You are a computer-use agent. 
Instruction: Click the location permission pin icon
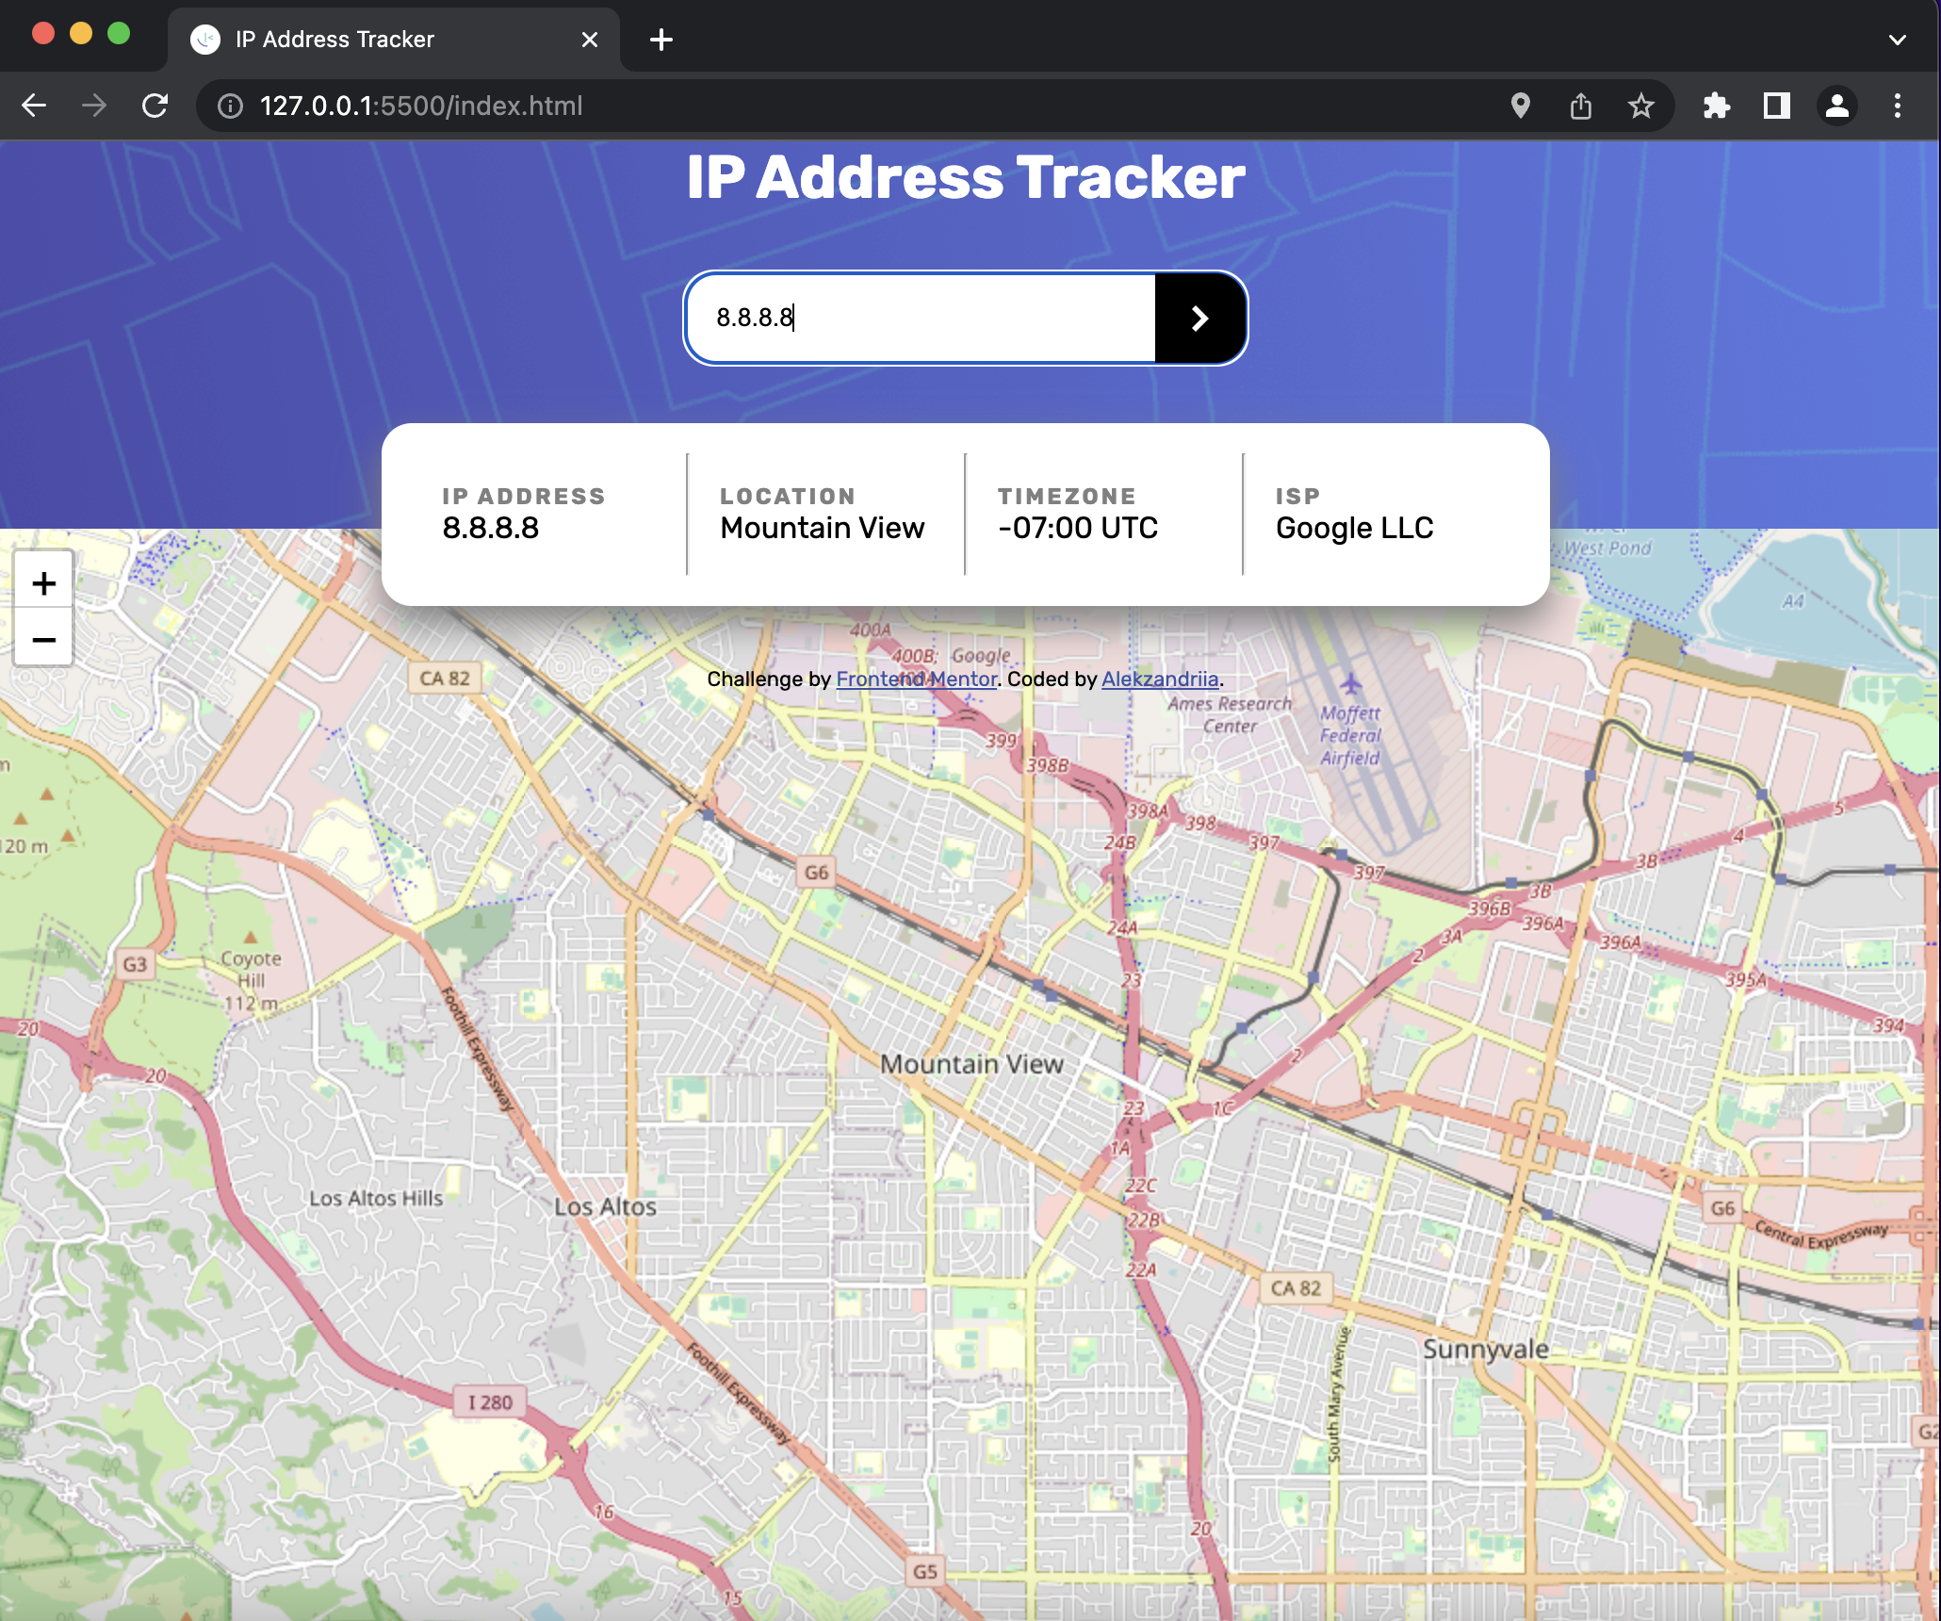[x=1520, y=106]
